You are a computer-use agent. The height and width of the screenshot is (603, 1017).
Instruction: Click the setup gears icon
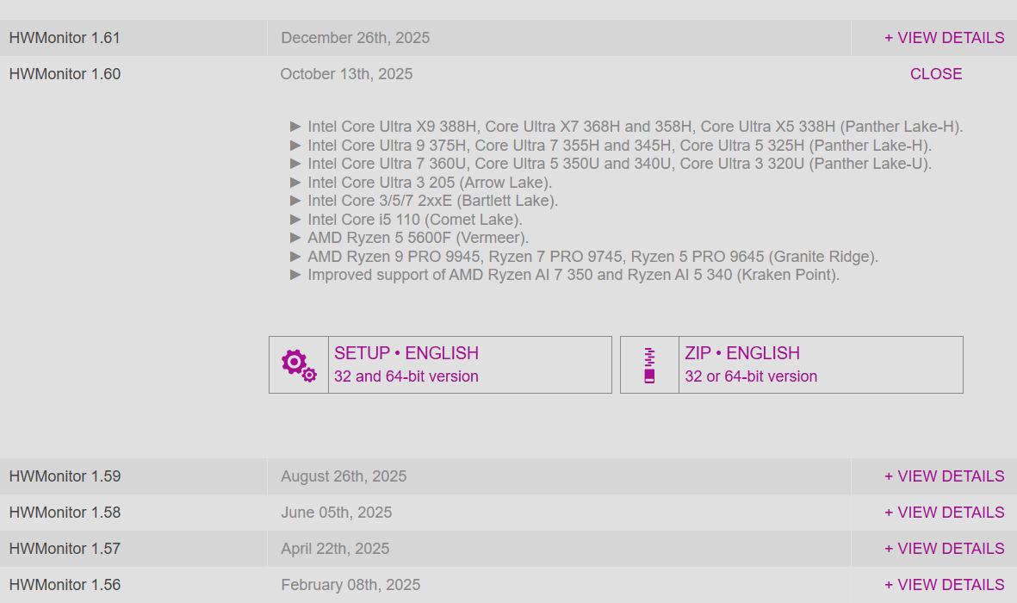tap(299, 365)
